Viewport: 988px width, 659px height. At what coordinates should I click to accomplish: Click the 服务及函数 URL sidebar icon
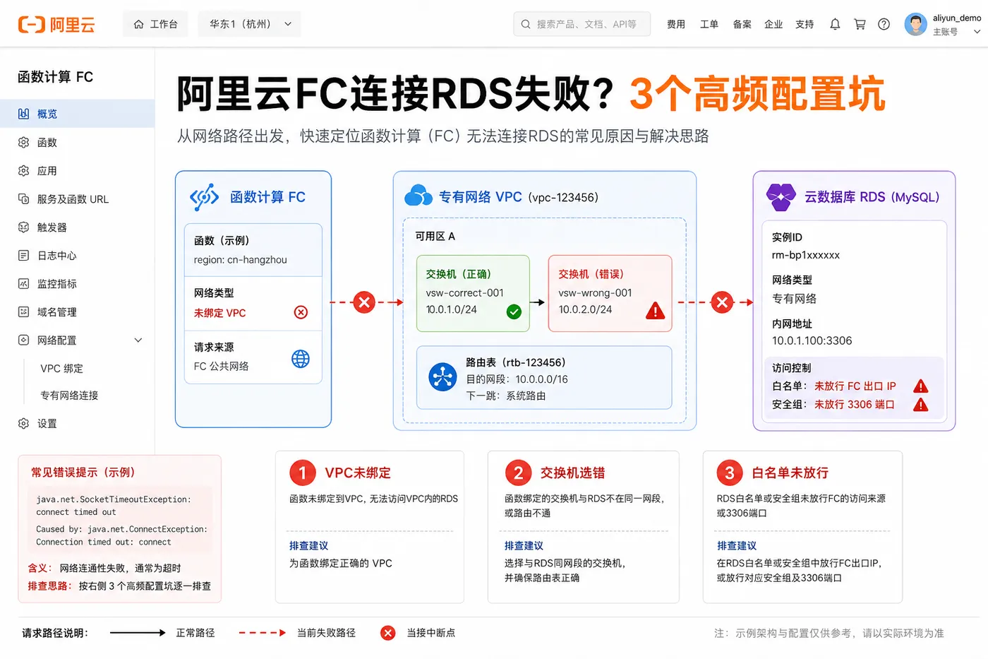coord(23,198)
